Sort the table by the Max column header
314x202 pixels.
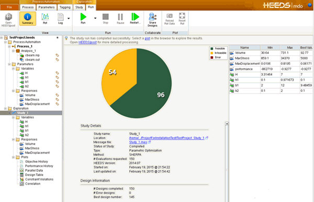tap(290, 47)
